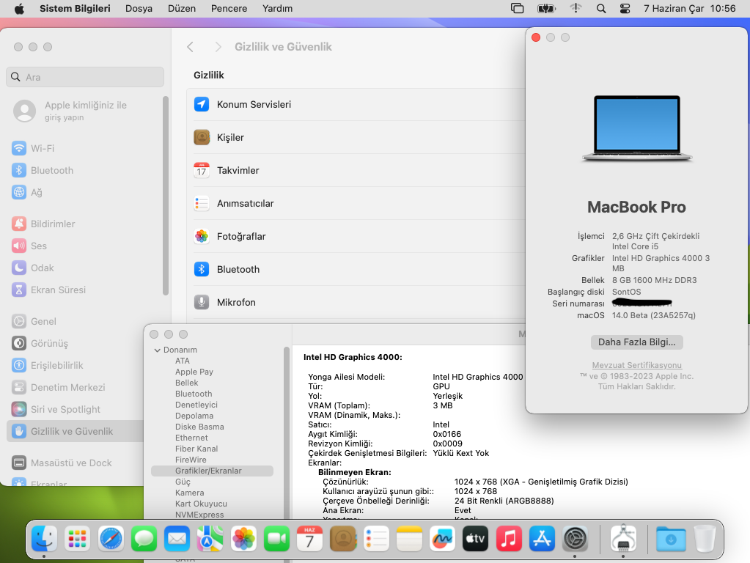This screenshot has height=563, width=750.
Task: Open the Pencere menu
Action: coord(229,9)
